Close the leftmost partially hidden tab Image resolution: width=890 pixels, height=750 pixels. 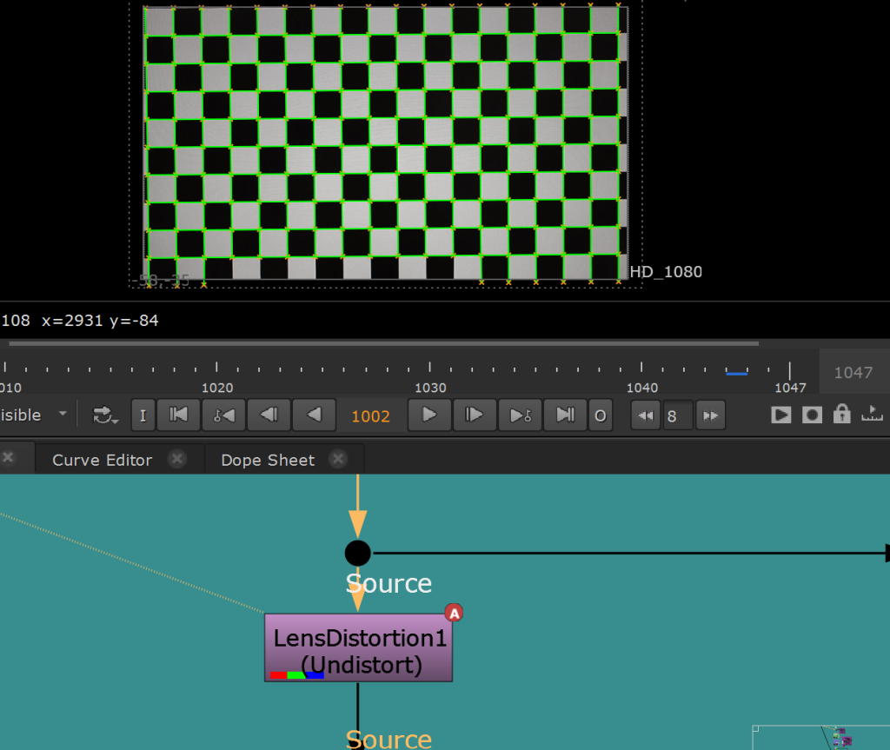(8, 458)
